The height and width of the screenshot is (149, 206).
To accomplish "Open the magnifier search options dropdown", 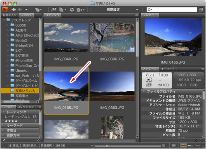I will click(x=150, y=10).
